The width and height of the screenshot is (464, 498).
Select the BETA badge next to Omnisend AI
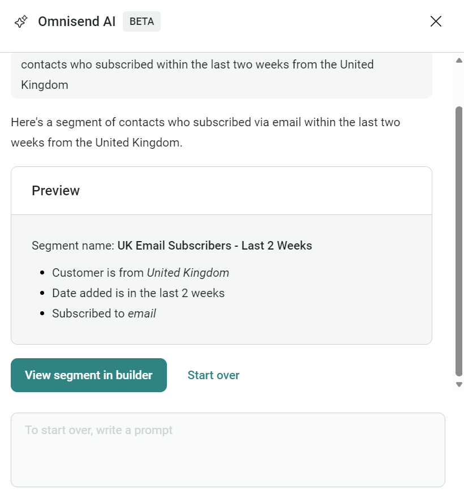(x=141, y=21)
